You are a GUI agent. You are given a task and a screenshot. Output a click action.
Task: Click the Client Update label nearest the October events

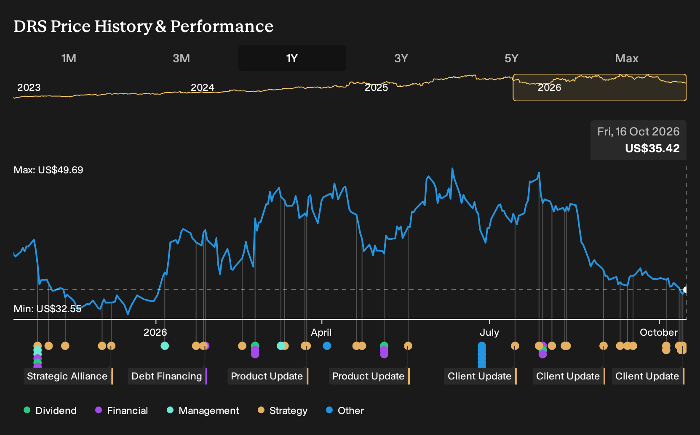click(x=648, y=376)
